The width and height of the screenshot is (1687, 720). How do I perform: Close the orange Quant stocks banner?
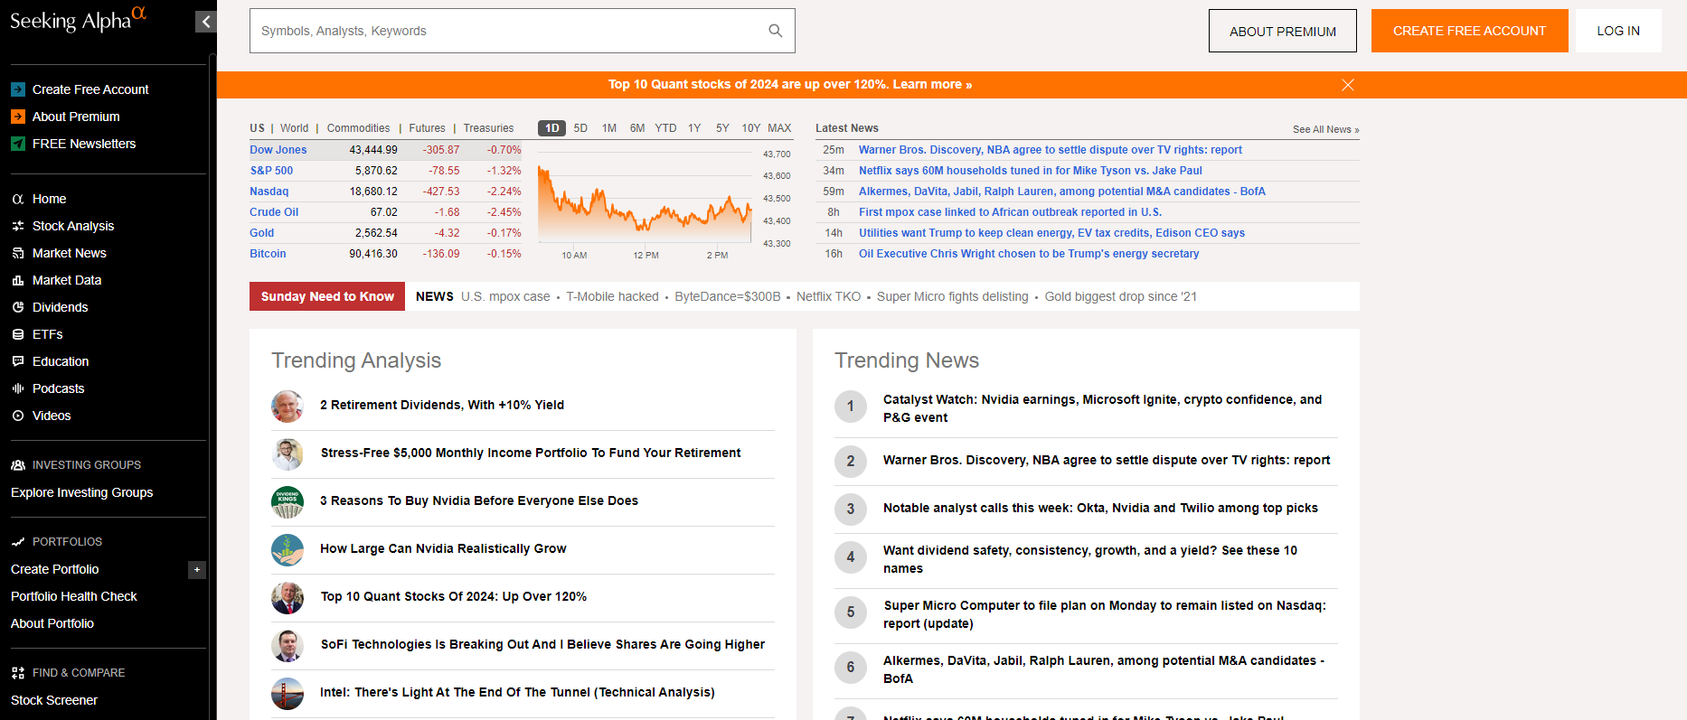pos(1348,85)
